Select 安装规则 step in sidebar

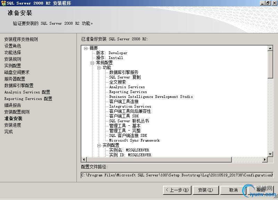click(x=13, y=59)
